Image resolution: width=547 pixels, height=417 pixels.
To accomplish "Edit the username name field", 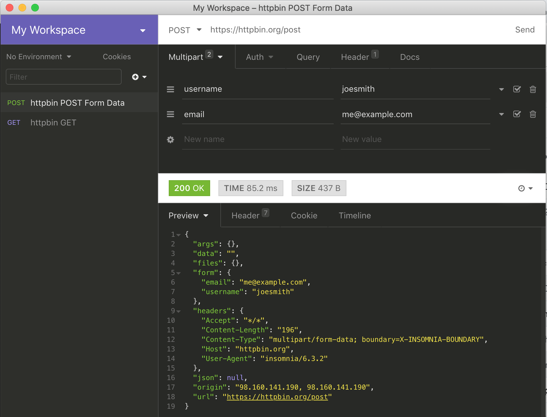I will pos(258,89).
